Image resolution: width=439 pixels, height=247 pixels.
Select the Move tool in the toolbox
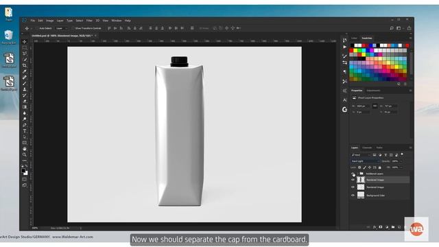point(25,42)
